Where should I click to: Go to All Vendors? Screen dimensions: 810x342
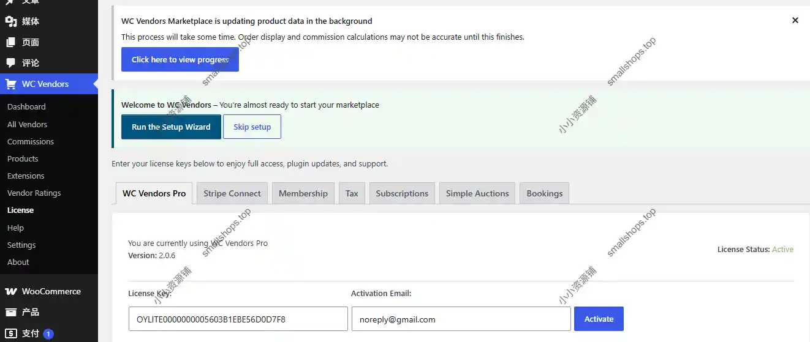click(27, 124)
